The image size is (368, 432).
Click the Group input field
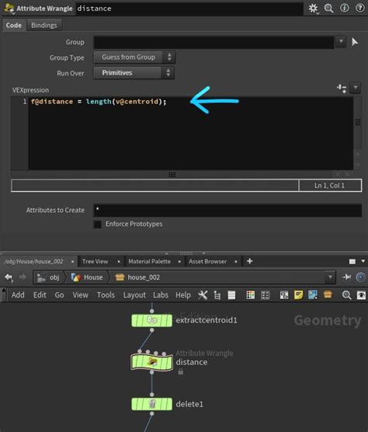point(214,42)
